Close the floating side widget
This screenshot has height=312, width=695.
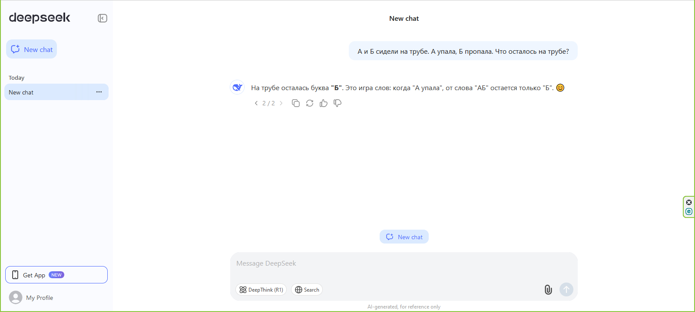(689, 202)
